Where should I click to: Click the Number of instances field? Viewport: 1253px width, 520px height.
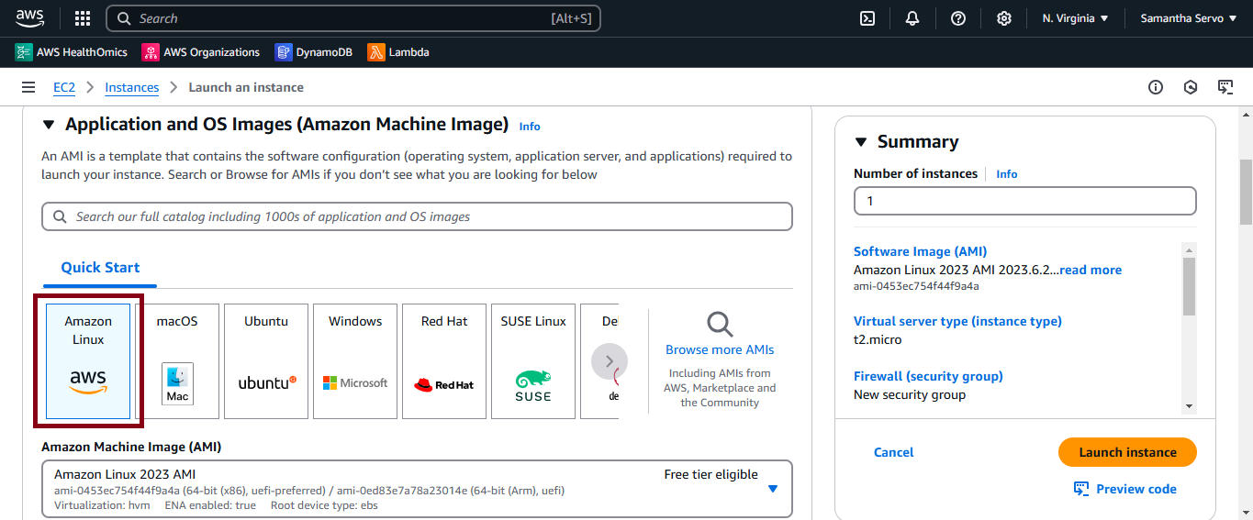[x=1025, y=201]
